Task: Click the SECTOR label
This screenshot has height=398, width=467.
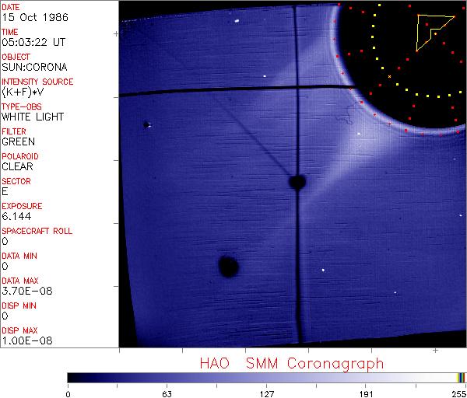Action: click(16, 181)
